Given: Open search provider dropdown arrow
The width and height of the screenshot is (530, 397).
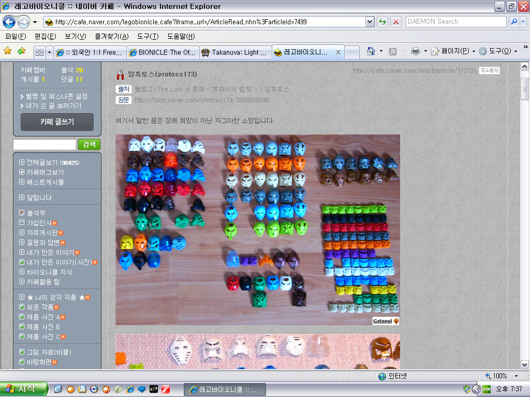Looking at the screenshot, I should pos(523,22).
